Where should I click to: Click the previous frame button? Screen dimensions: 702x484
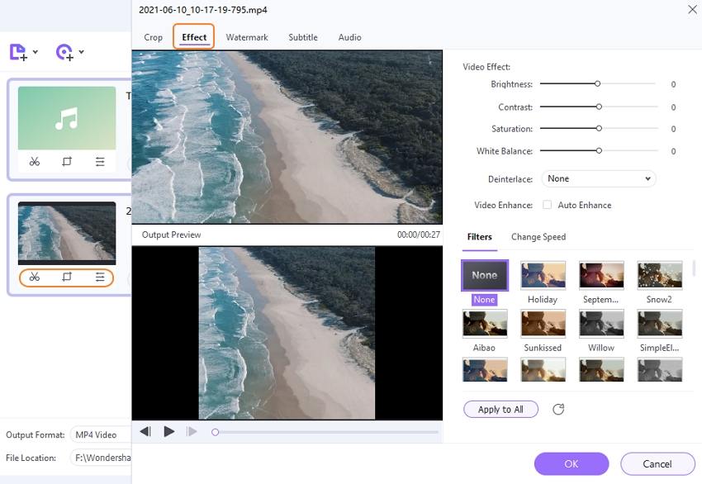145,432
